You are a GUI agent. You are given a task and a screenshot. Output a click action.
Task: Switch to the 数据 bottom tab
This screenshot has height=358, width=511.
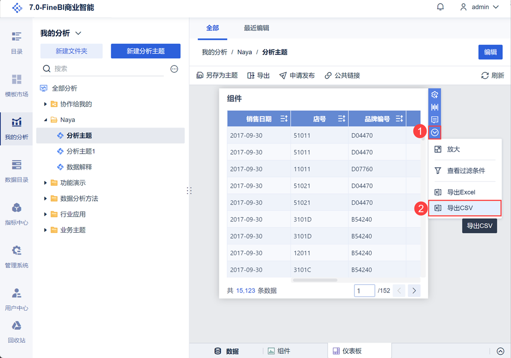click(227, 351)
